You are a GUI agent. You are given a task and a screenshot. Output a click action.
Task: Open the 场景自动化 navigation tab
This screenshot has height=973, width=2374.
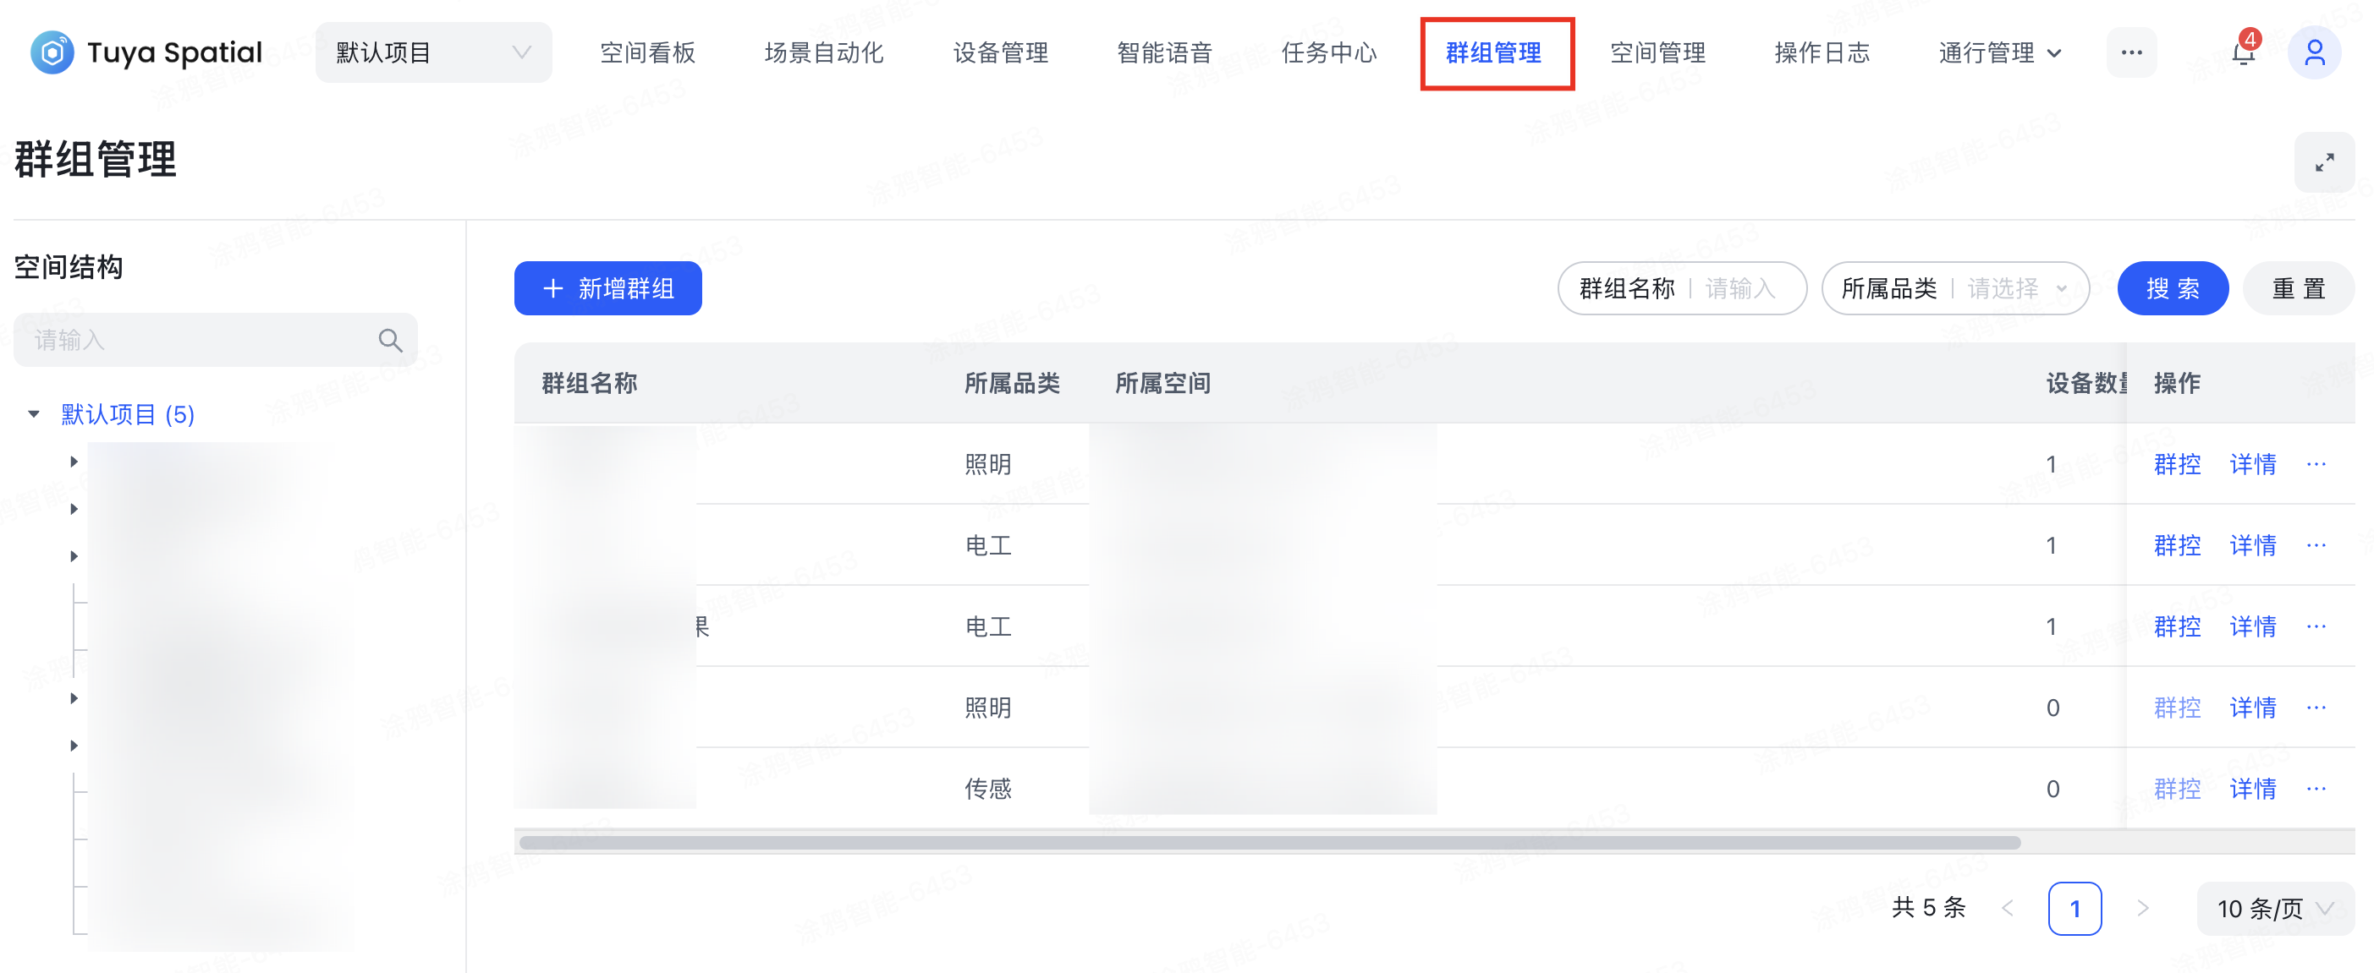823,52
